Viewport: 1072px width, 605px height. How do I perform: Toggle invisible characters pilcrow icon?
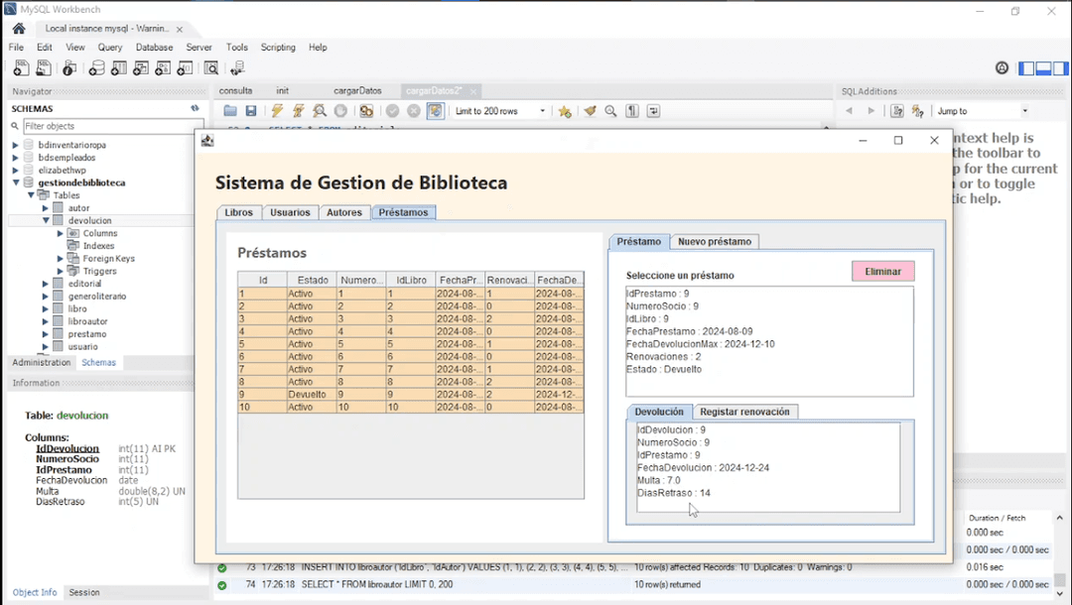631,111
